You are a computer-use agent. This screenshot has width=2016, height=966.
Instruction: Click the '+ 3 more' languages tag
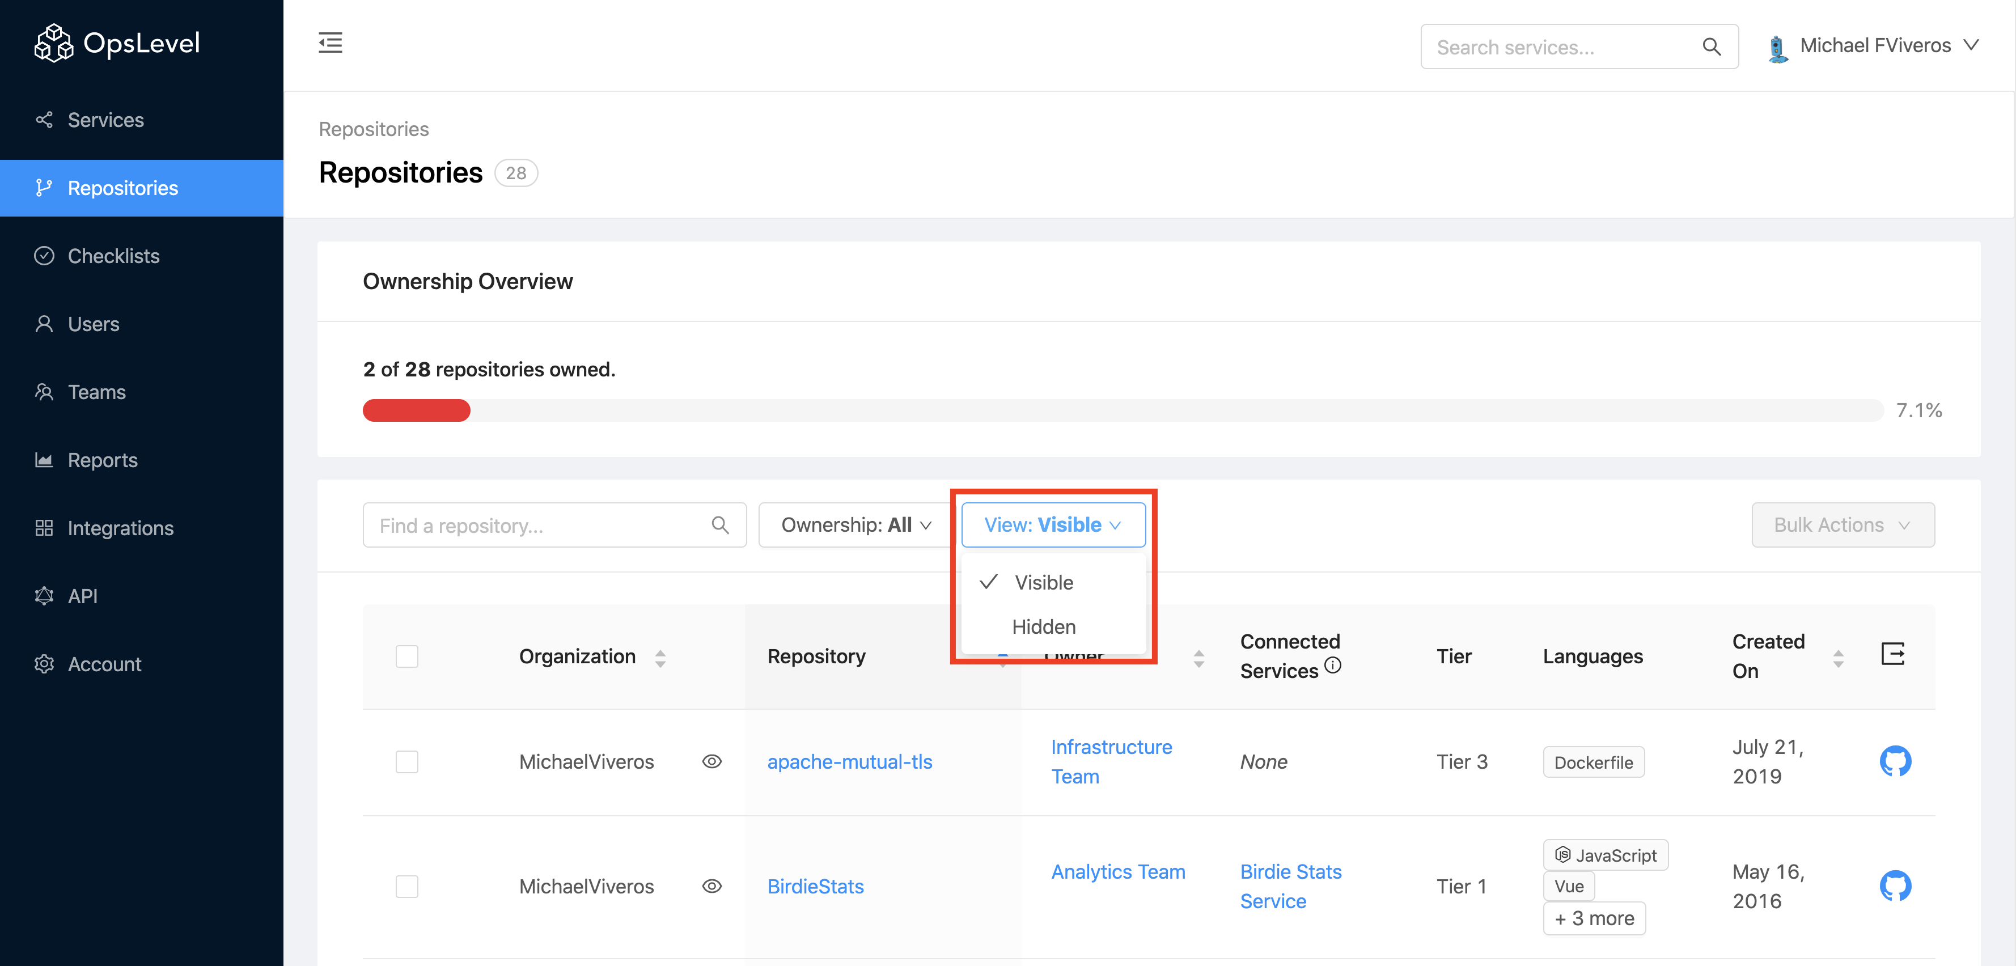click(x=1594, y=918)
